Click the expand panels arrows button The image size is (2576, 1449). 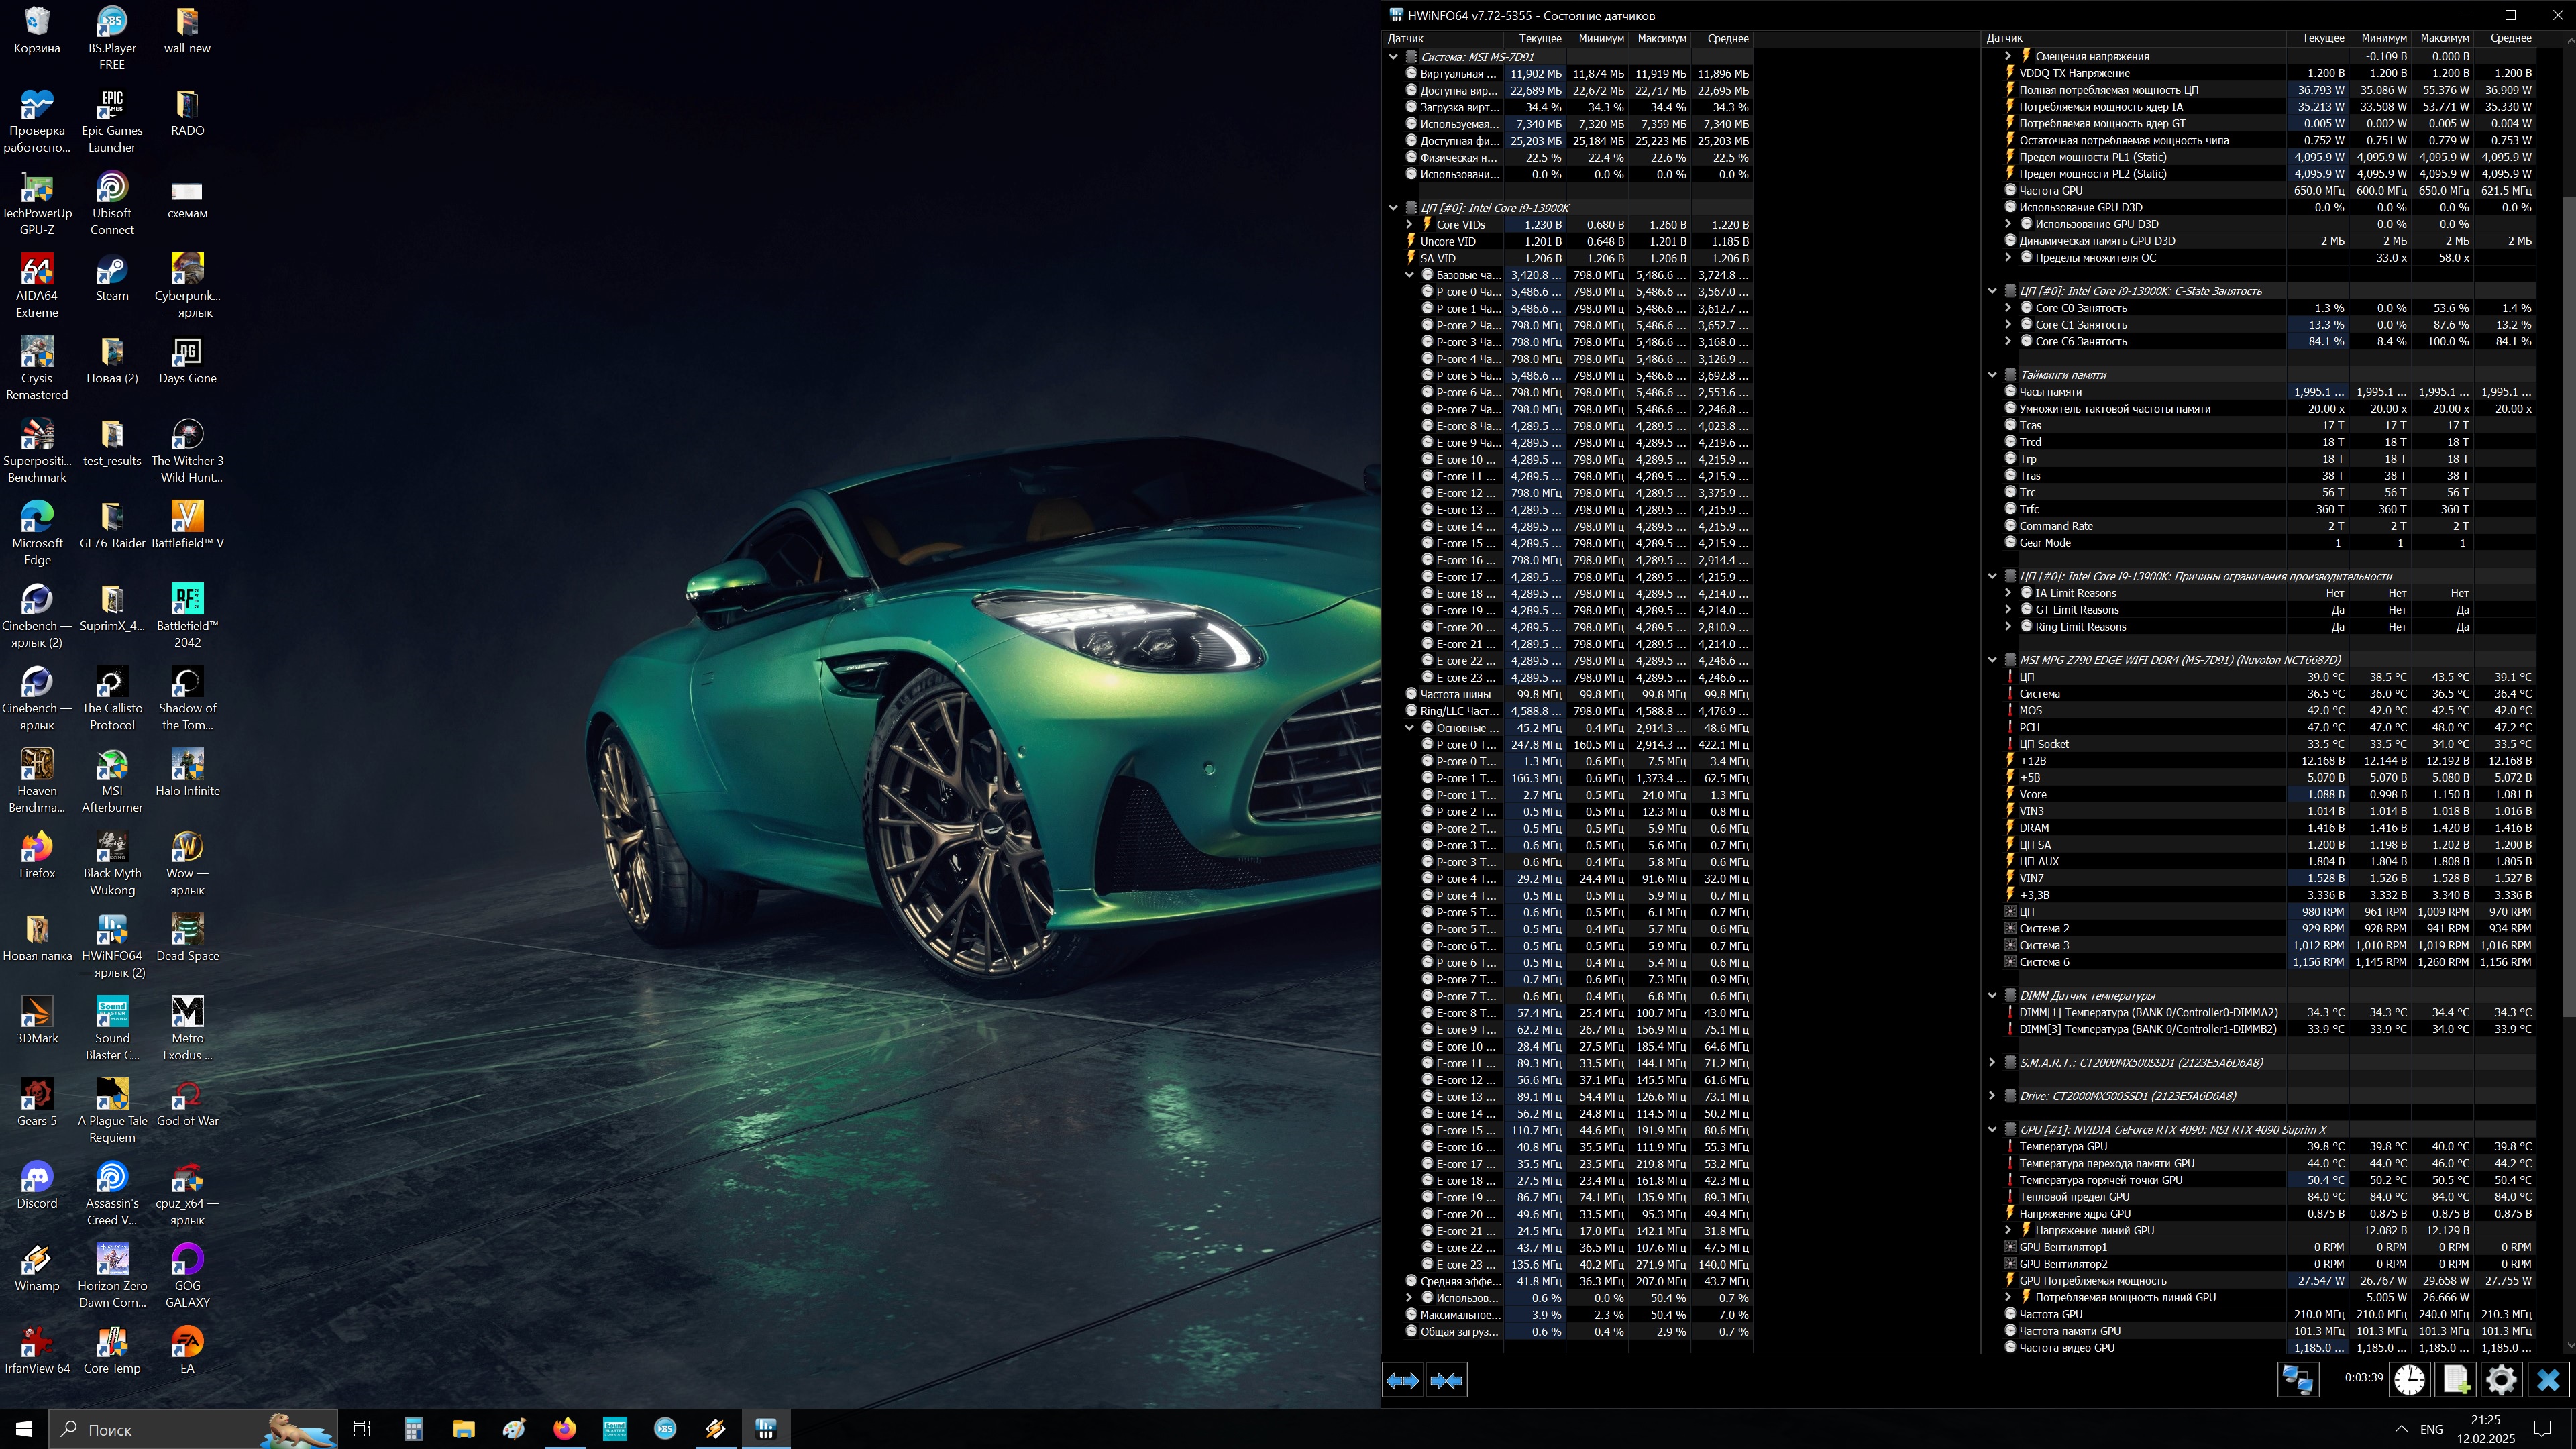(1402, 1380)
